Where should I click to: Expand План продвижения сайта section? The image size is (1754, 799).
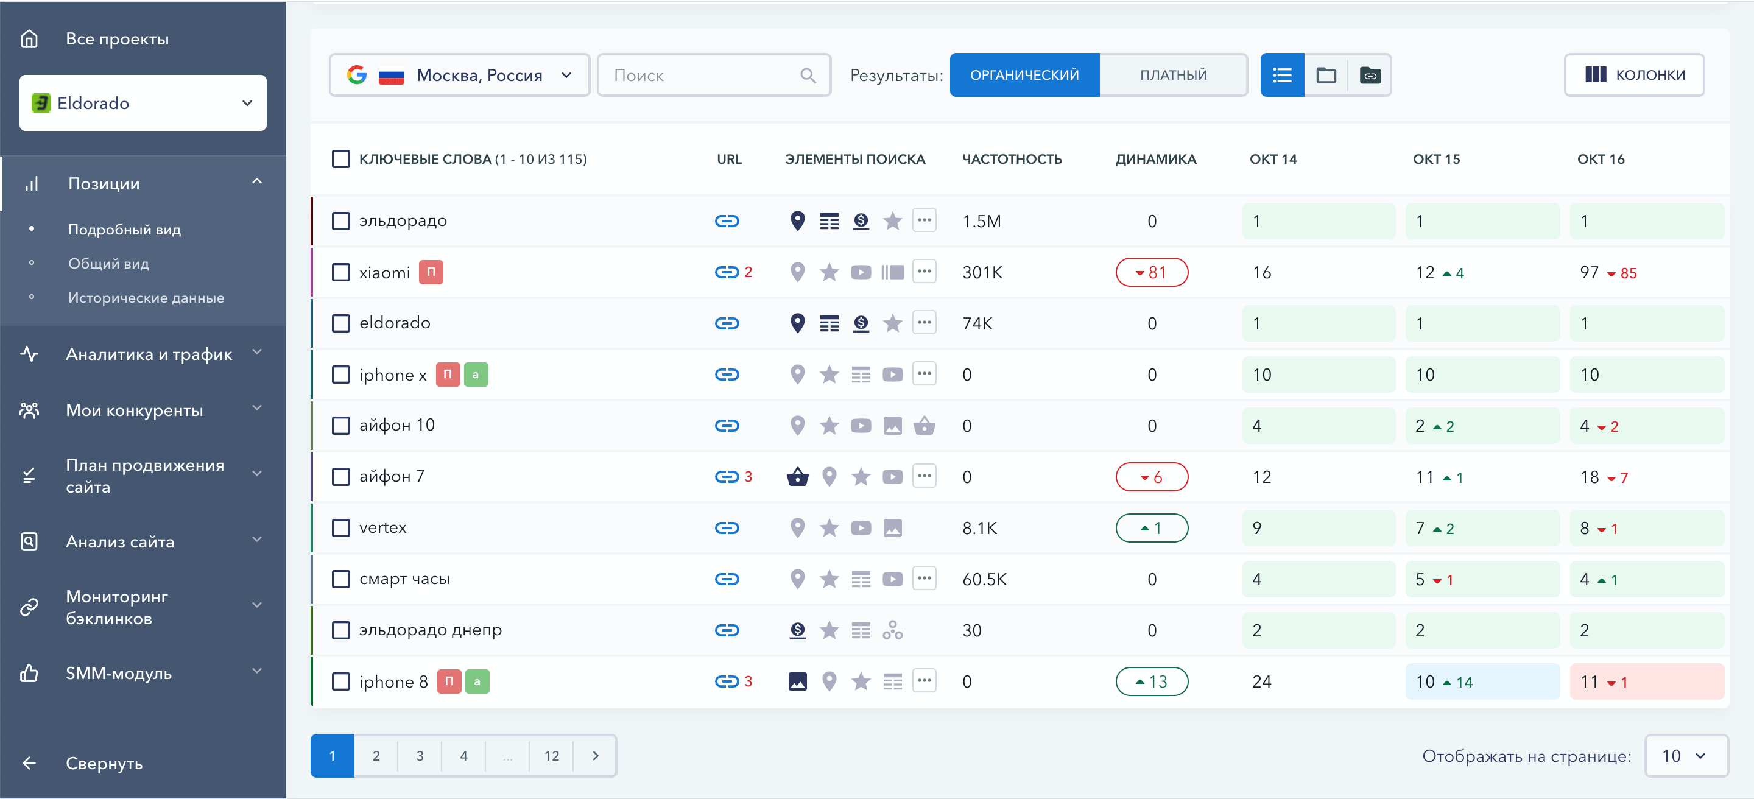coord(256,474)
